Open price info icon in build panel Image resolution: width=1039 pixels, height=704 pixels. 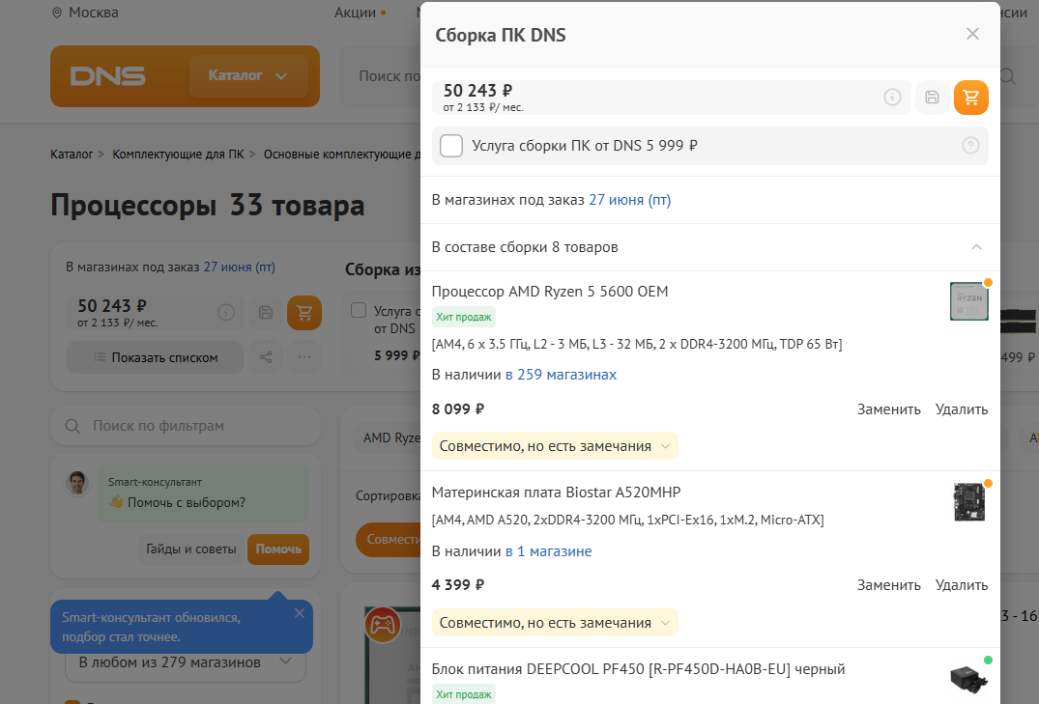point(892,98)
